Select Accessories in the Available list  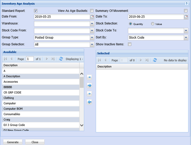coord(11,82)
